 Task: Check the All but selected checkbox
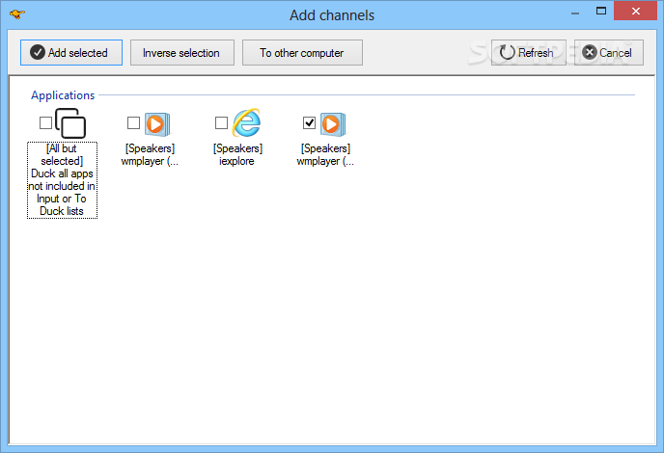point(45,123)
